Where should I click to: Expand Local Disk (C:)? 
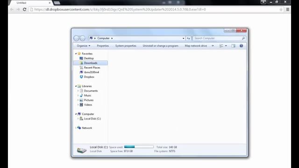[x=78, y=119]
